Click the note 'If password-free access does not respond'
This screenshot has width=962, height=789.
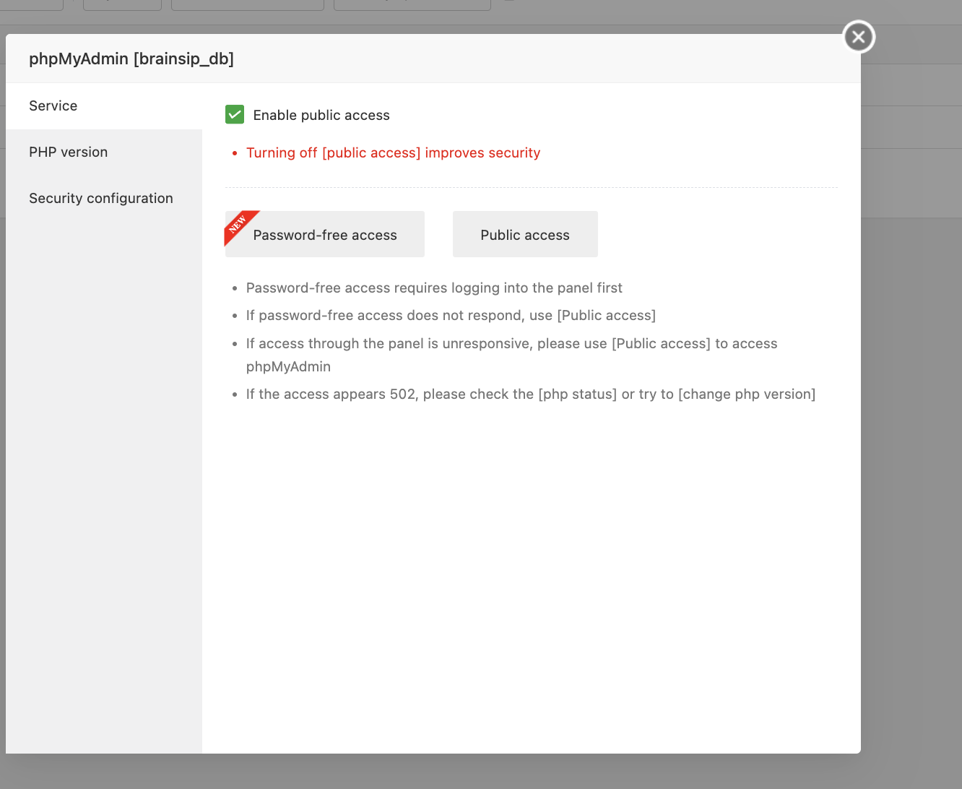click(451, 316)
